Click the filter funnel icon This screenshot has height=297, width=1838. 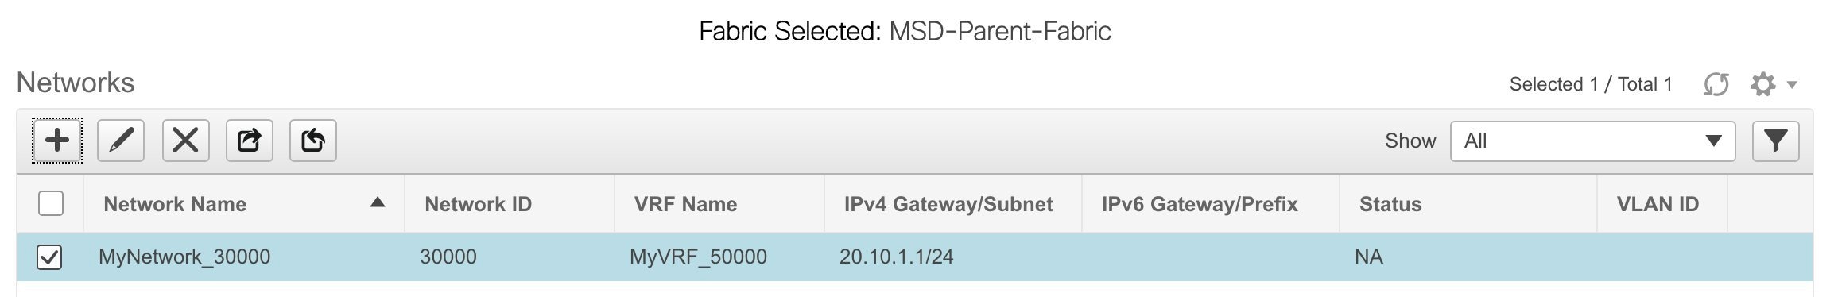coord(1776,141)
